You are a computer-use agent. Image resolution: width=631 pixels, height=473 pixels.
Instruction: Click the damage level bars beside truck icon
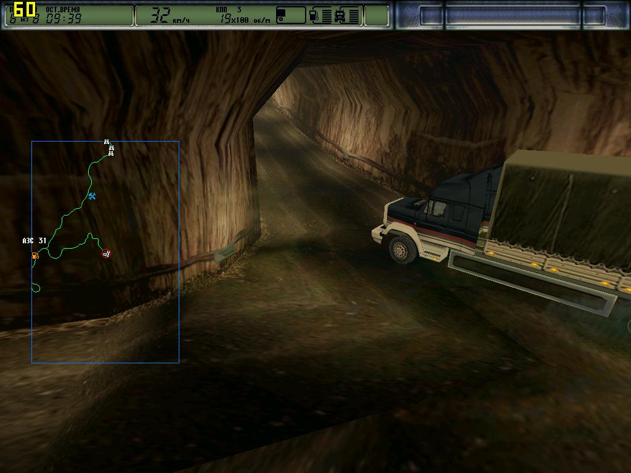354,16
